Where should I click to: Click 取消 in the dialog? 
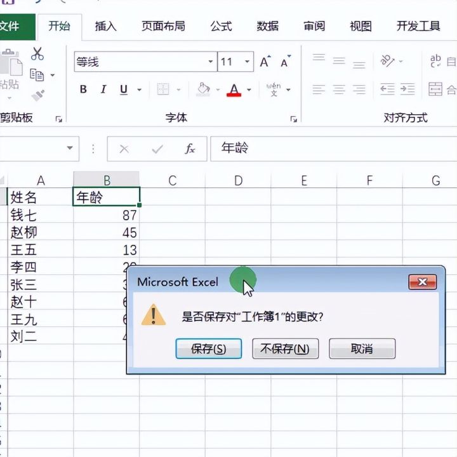point(362,348)
